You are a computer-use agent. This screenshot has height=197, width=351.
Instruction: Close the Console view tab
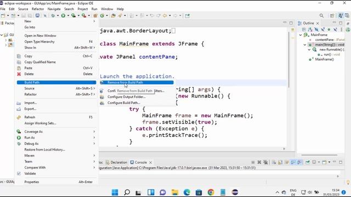click(150, 163)
